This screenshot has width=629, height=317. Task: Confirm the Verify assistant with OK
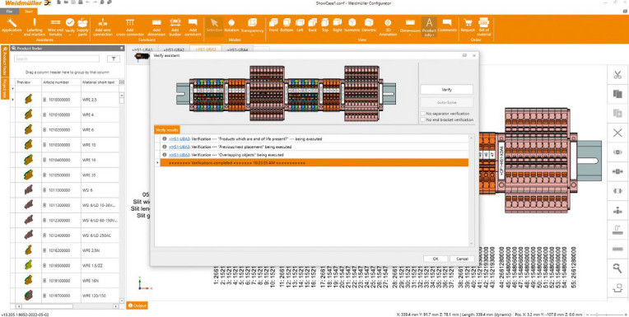436,259
